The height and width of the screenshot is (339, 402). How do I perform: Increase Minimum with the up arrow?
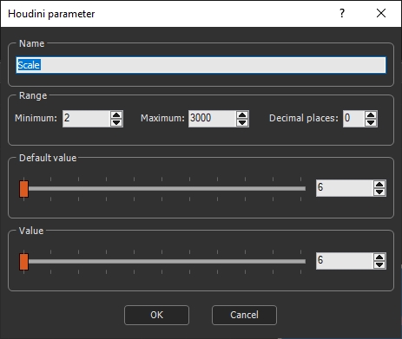coord(116,114)
